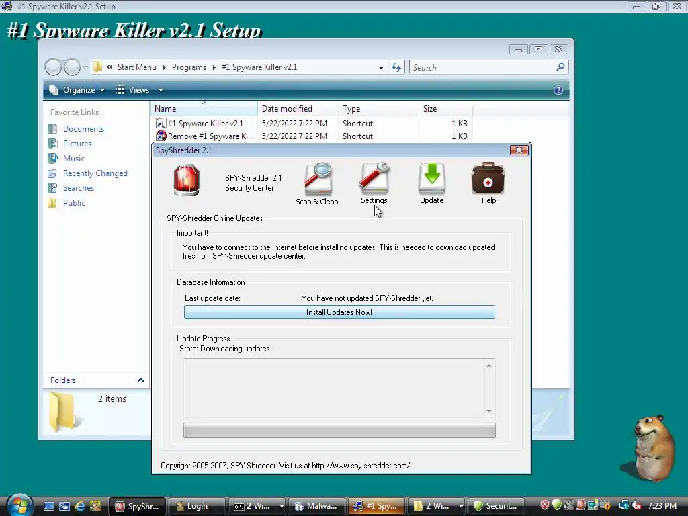The width and height of the screenshot is (688, 516).
Task: Click red SpyShredder tray icon
Action: click(x=580, y=505)
